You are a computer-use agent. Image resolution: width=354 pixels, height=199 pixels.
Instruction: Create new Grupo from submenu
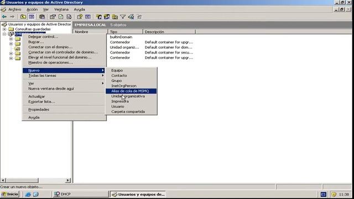tap(131, 81)
